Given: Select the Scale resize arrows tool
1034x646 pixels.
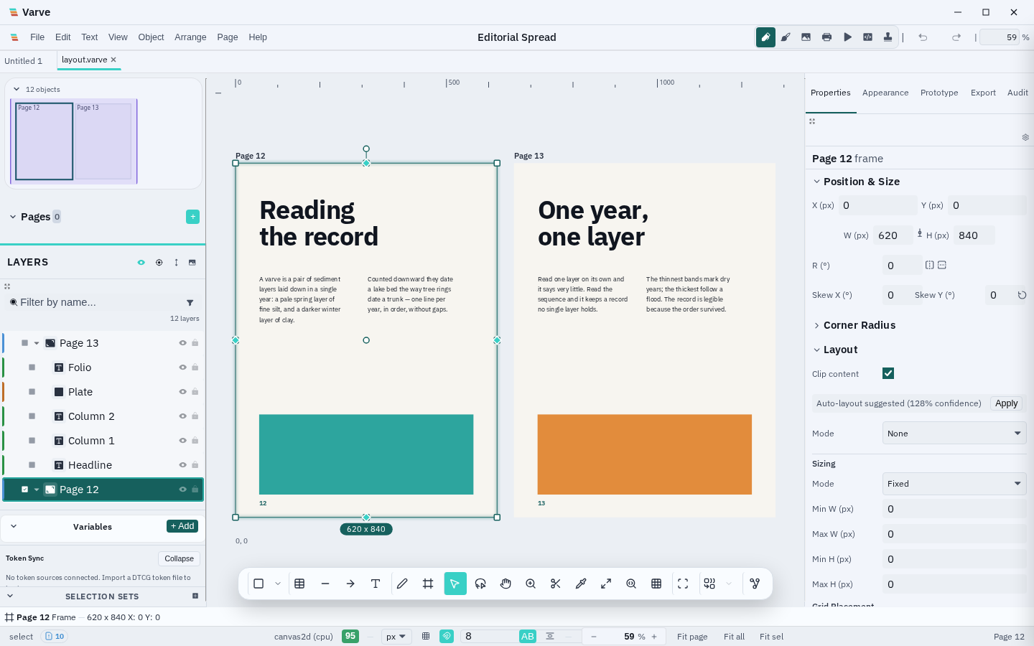Looking at the screenshot, I should [x=606, y=584].
